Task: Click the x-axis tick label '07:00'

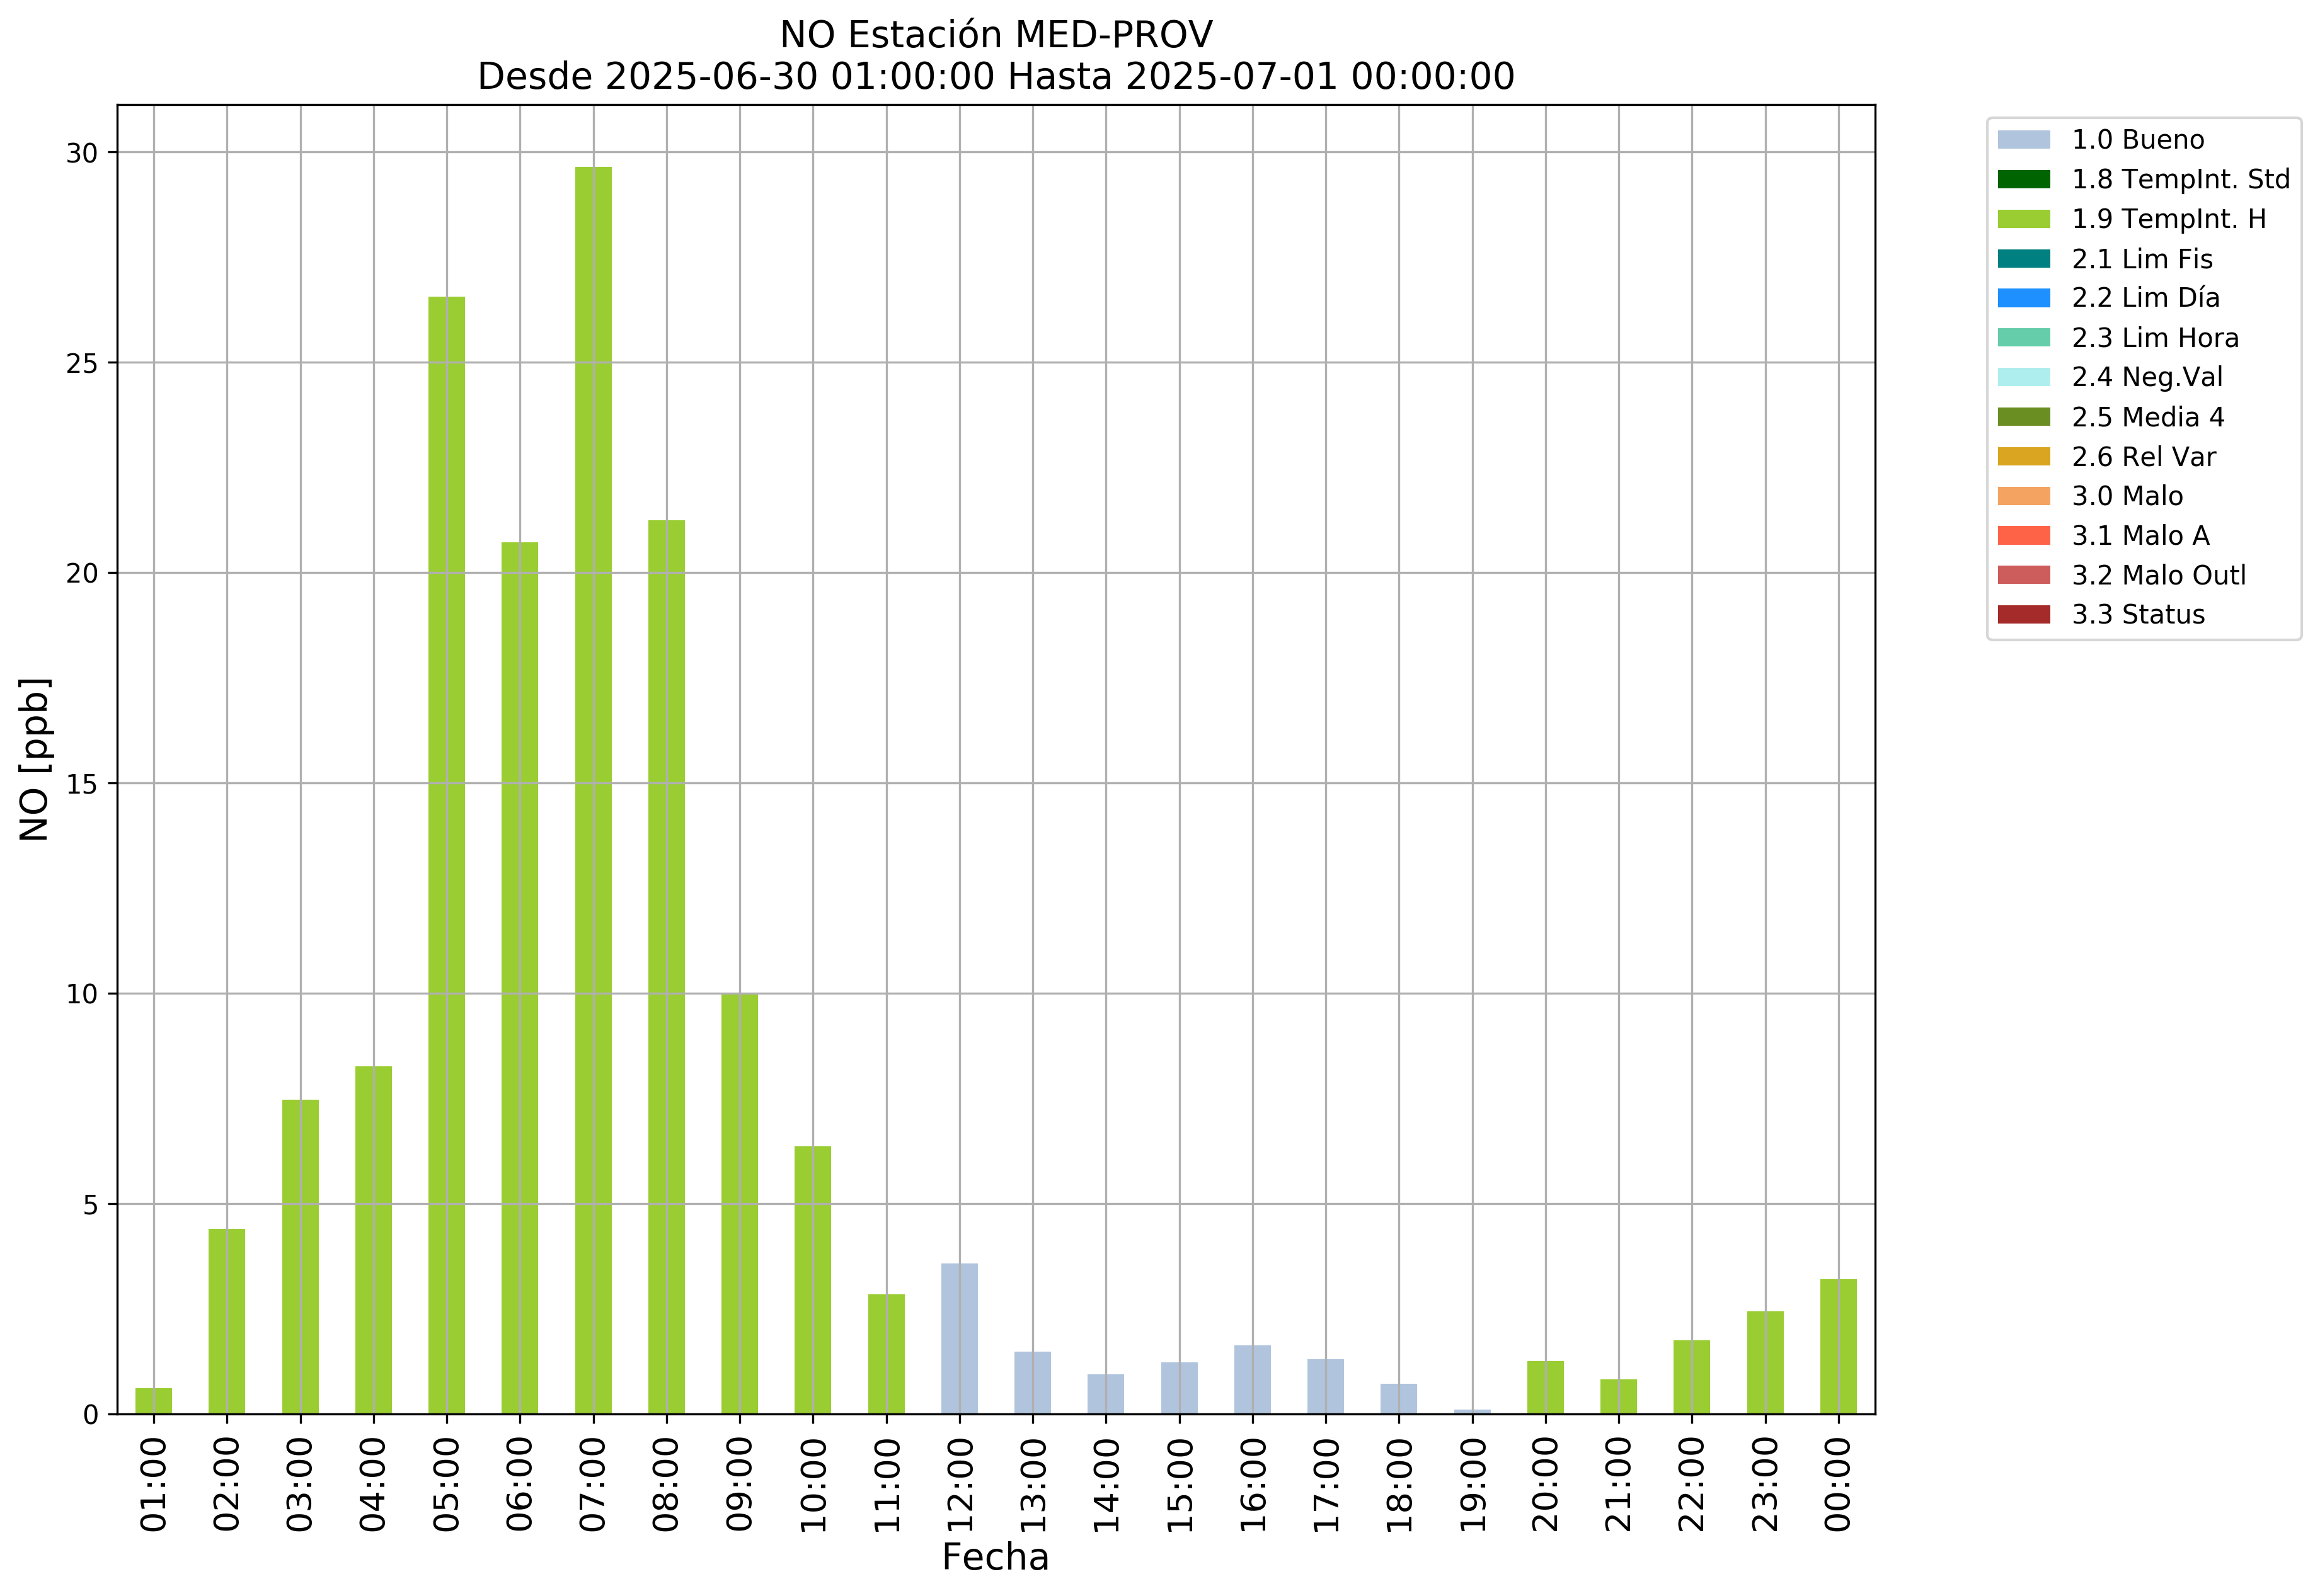Action: pos(594,1485)
